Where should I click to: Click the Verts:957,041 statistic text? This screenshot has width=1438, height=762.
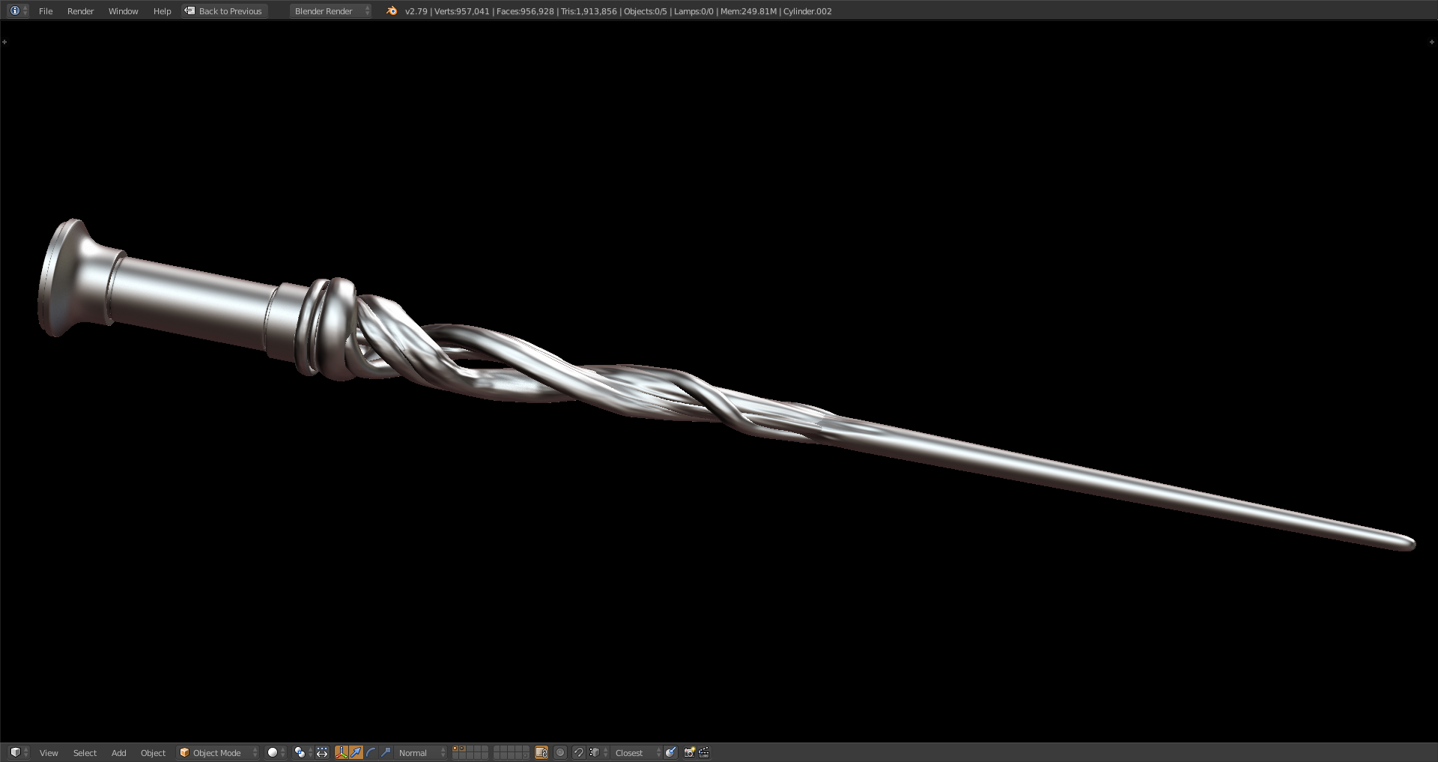pos(461,11)
